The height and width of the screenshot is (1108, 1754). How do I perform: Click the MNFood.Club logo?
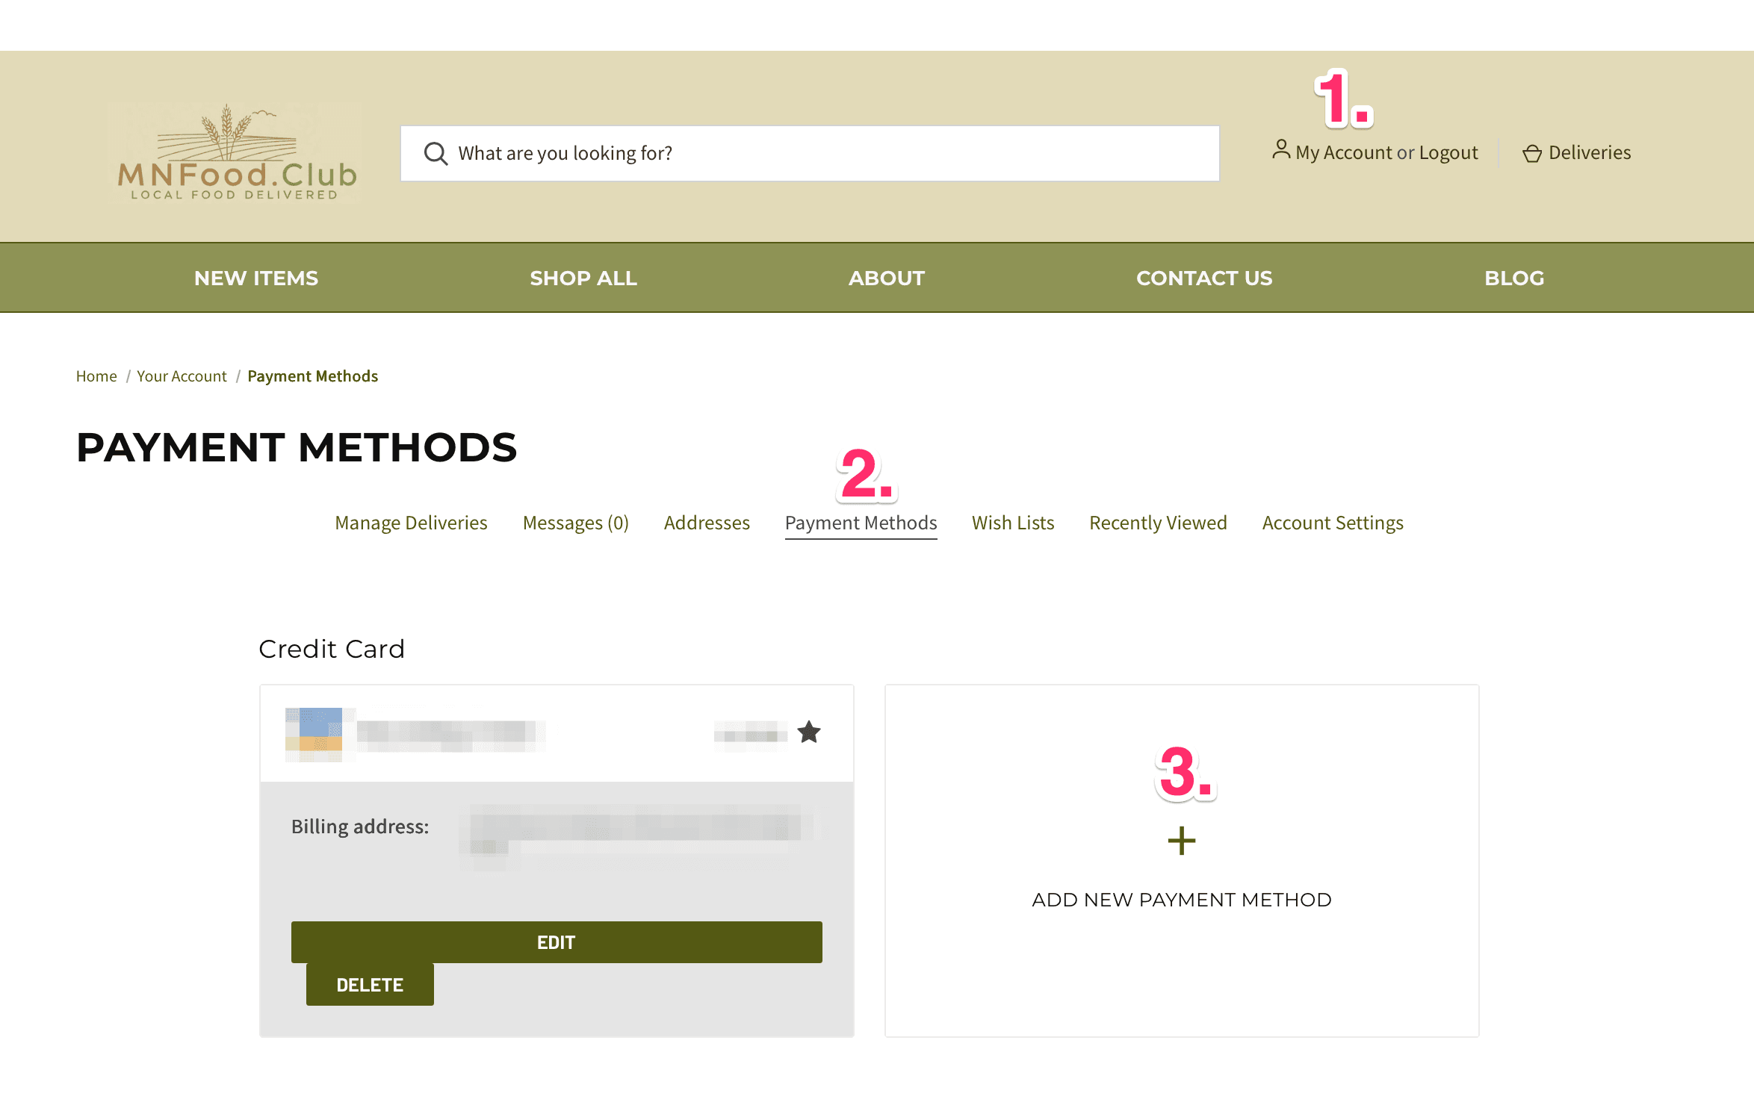coord(235,153)
